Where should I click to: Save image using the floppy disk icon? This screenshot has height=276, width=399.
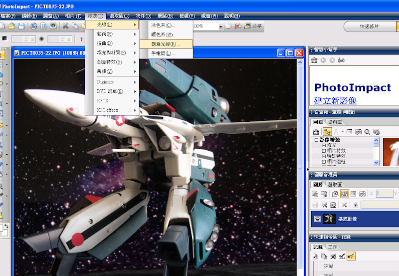(21, 26)
